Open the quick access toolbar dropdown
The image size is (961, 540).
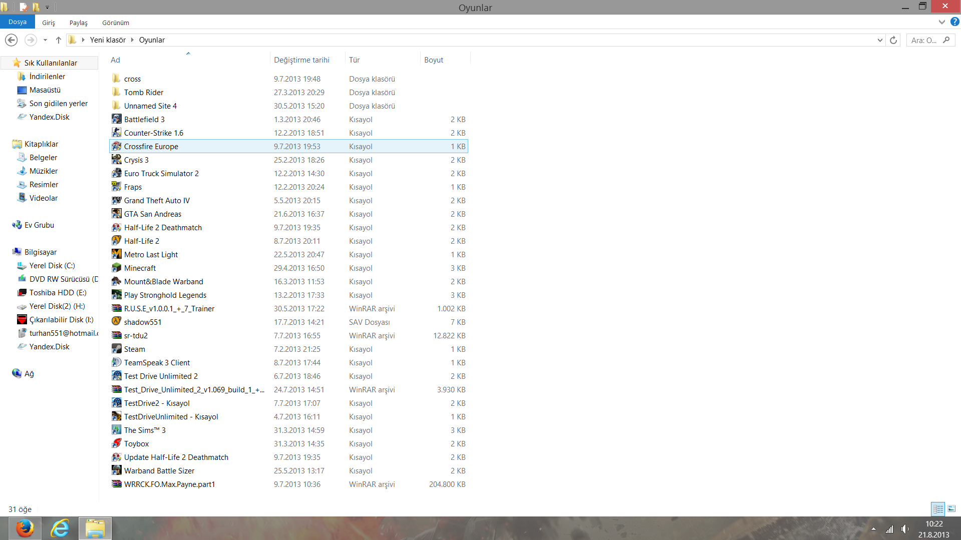(x=47, y=8)
